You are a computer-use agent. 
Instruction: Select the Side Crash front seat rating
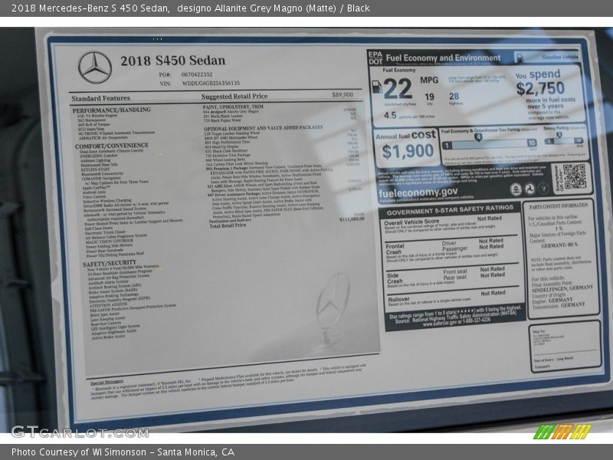[x=492, y=270]
